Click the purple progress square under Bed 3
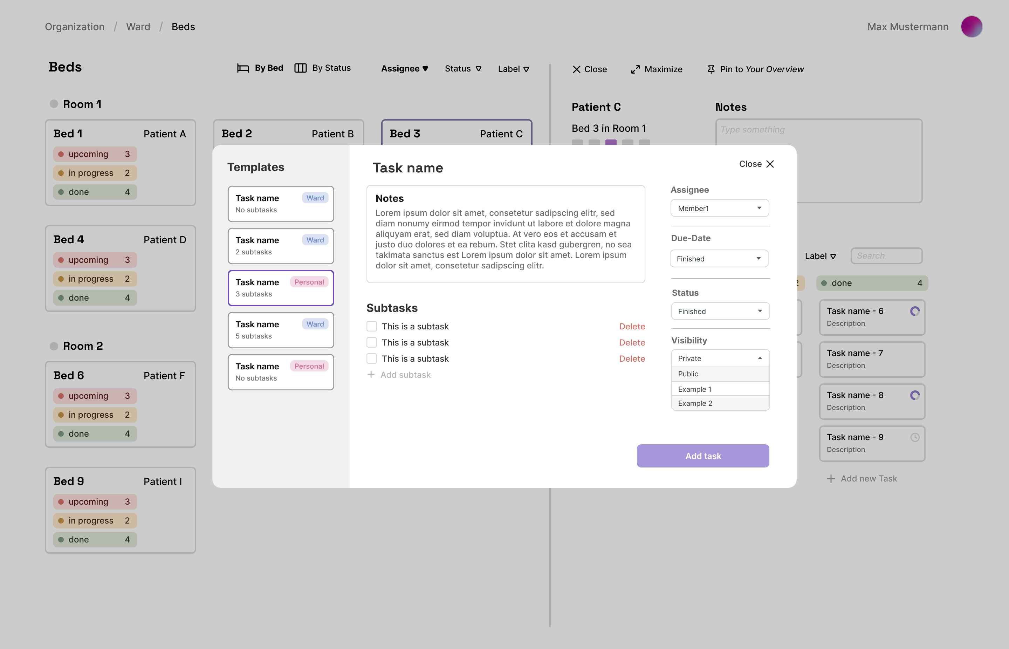The width and height of the screenshot is (1009, 649). pos(611,143)
